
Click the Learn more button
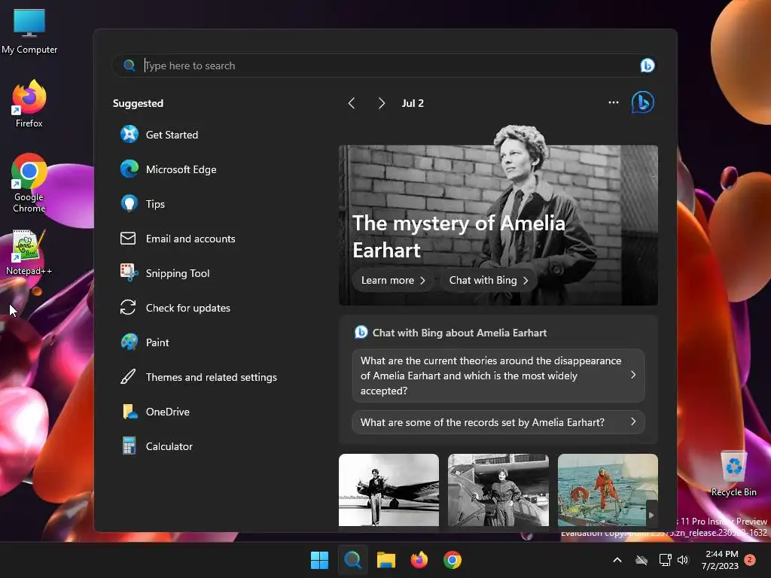[x=393, y=280]
